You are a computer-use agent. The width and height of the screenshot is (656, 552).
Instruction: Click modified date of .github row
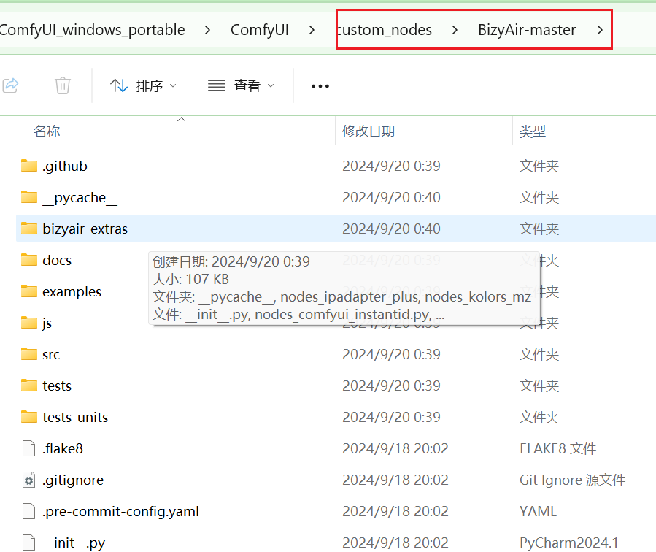pos(391,166)
